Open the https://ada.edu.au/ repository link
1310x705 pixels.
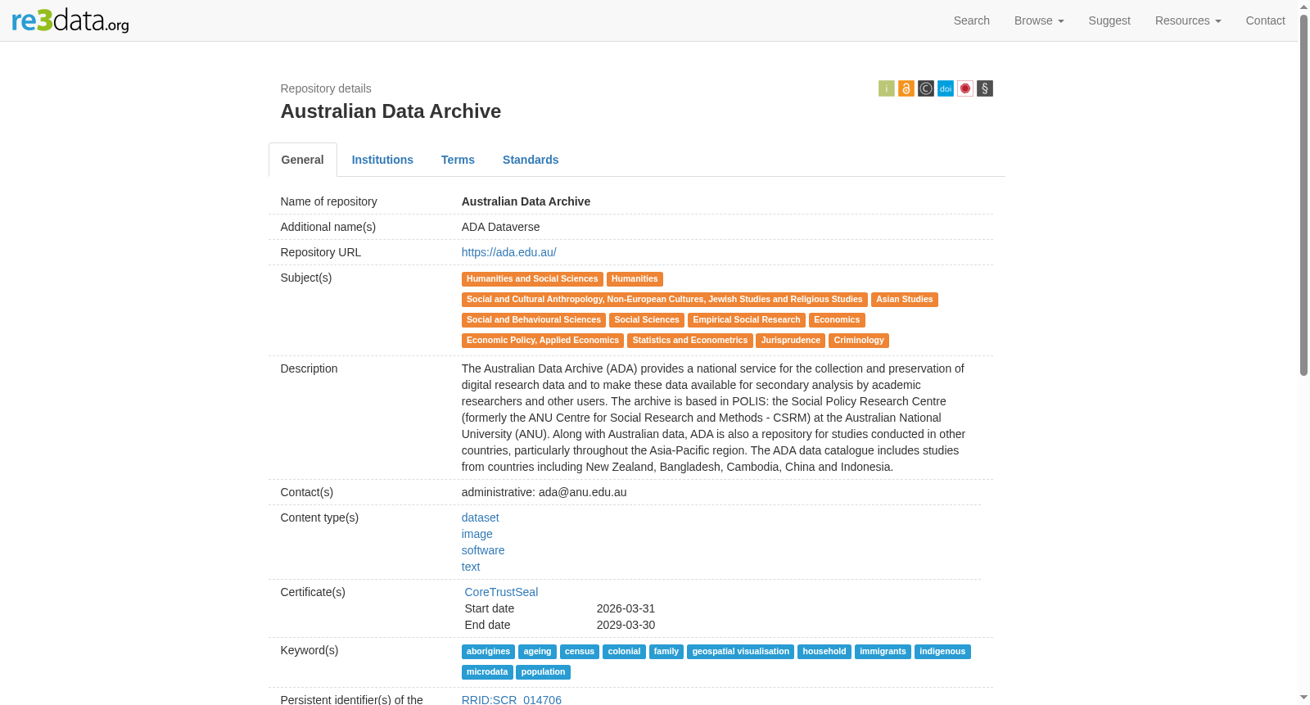(x=509, y=252)
